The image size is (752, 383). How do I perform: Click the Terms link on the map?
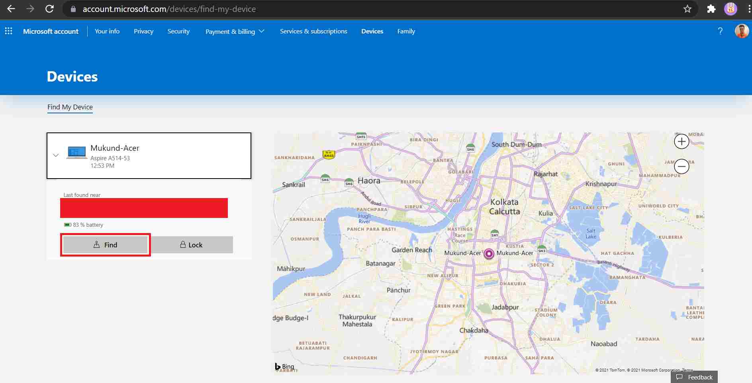tap(687, 370)
